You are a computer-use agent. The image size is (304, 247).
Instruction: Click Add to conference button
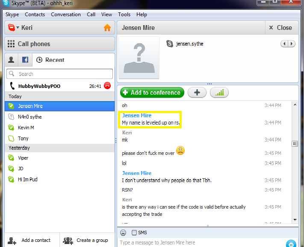[x=152, y=93]
